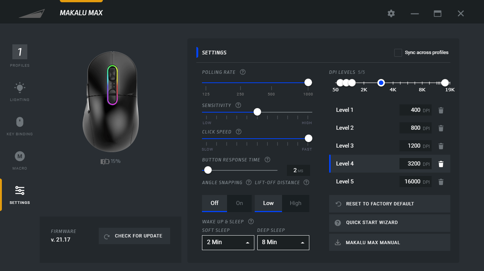Viewport: 484px width, 271px height.
Task: Click the Button Response Time help icon
Action: 267,160
